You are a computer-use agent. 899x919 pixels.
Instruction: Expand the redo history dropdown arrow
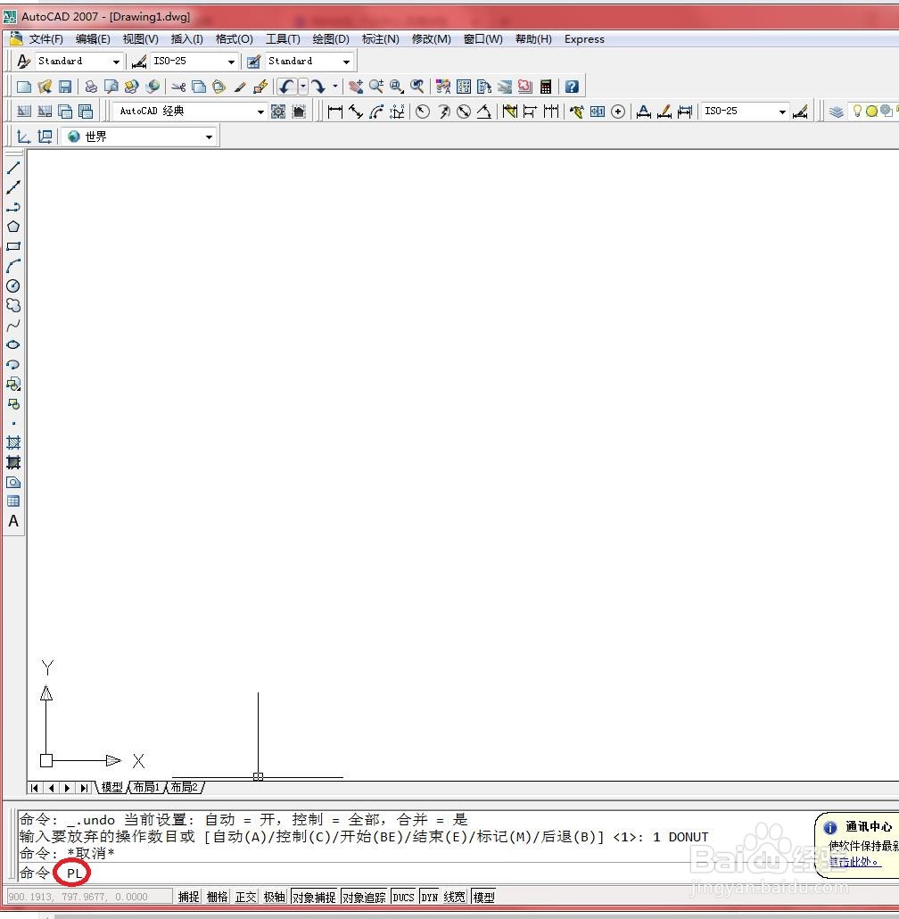(335, 87)
